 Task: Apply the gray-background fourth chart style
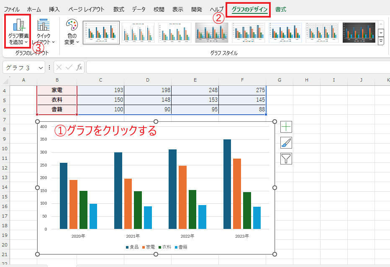tap(212, 33)
